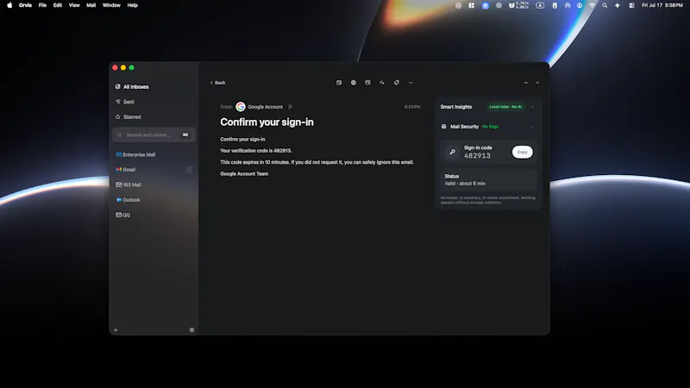Open the View menu
Image resolution: width=690 pixels, height=388 pixels.
coord(74,5)
